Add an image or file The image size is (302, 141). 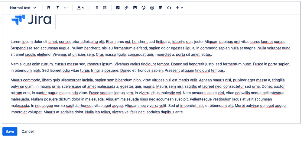click(x=135, y=8)
